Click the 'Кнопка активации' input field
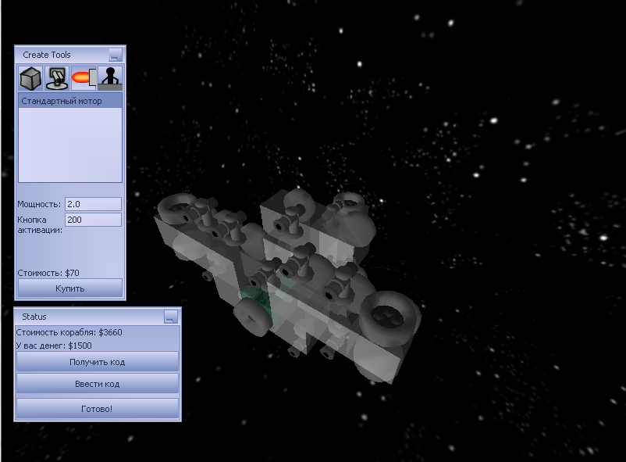626x462 pixels. click(x=93, y=220)
